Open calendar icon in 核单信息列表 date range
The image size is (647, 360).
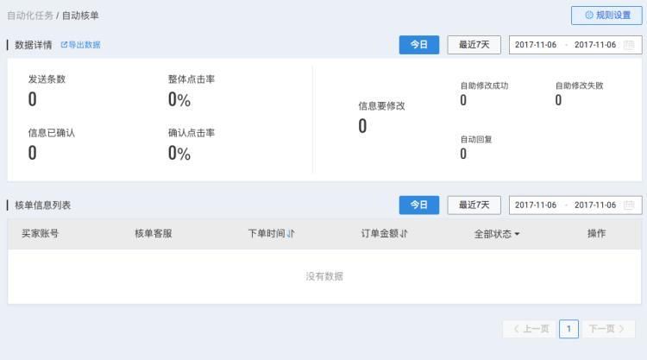click(629, 205)
